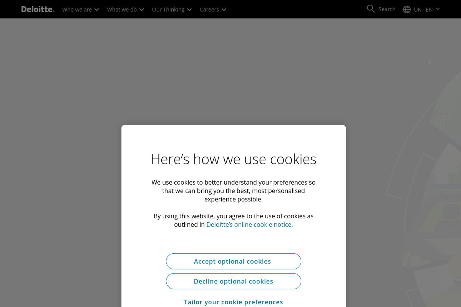Open search with the magnifier icon

(x=370, y=8)
